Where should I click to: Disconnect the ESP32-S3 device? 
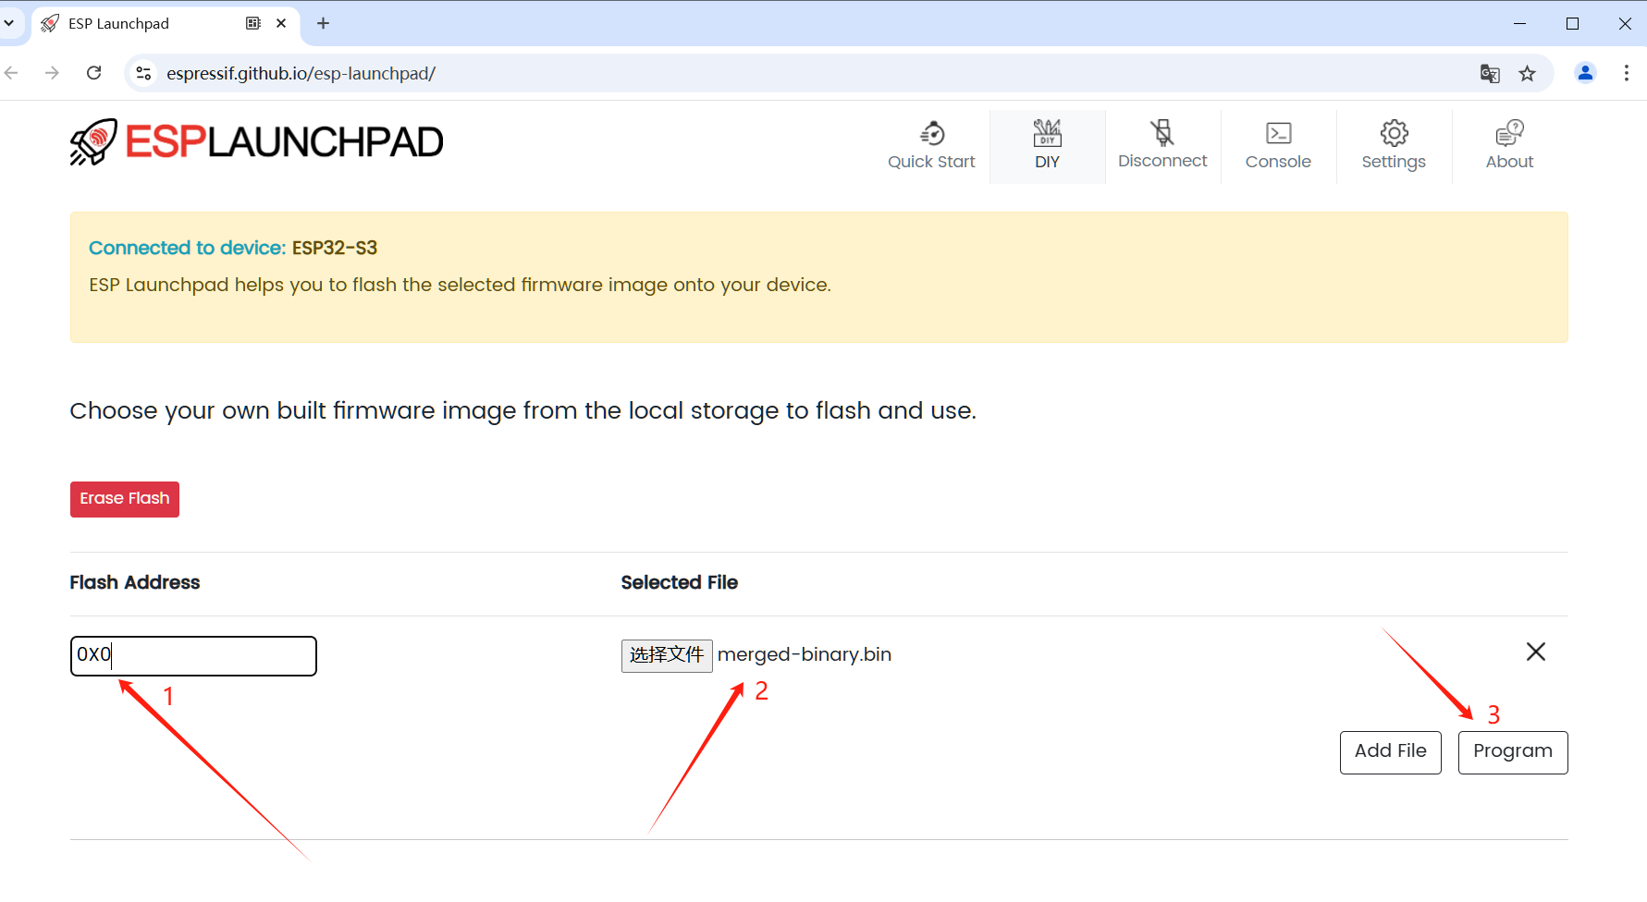(1162, 146)
